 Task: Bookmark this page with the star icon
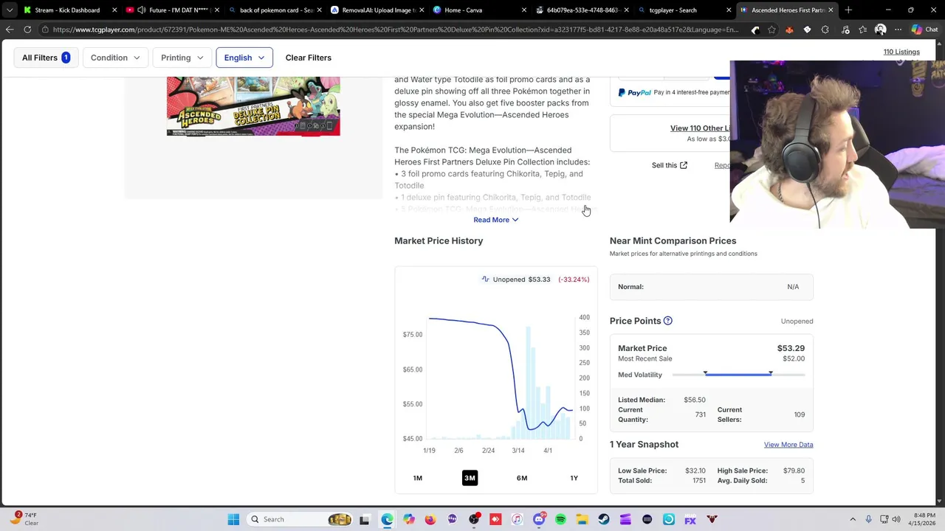[772, 29]
